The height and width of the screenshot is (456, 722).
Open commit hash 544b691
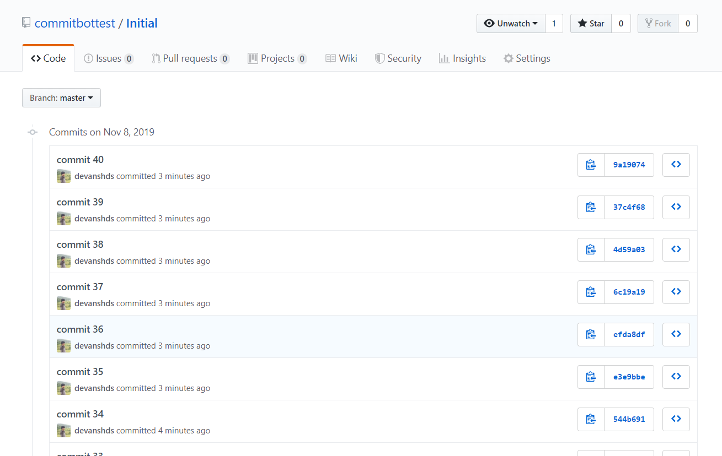pyautogui.click(x=629, y=419)
